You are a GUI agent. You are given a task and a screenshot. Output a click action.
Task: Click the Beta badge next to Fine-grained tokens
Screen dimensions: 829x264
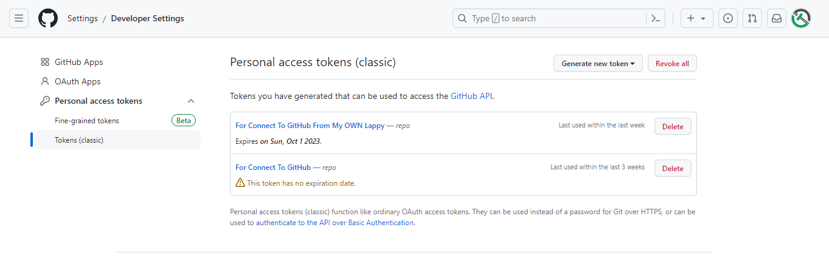pyautogui.click(x=184, y=120)
